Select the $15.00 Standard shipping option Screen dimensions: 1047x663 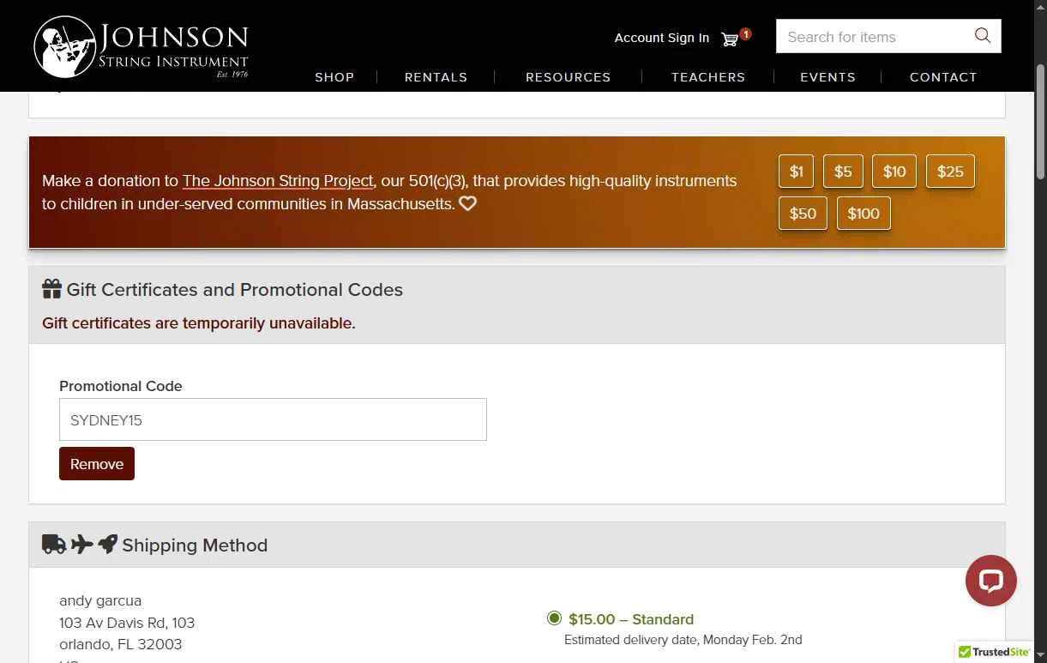point(554,618)
